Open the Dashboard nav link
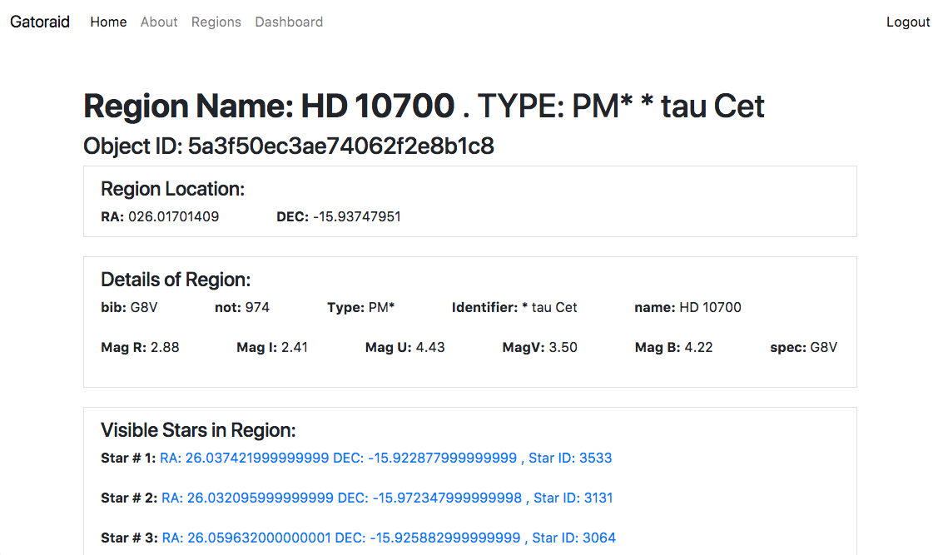This screenshot has width=943, height=555. pos(289,22)
